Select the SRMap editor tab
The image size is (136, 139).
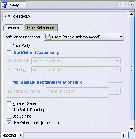tap(14, 5)
